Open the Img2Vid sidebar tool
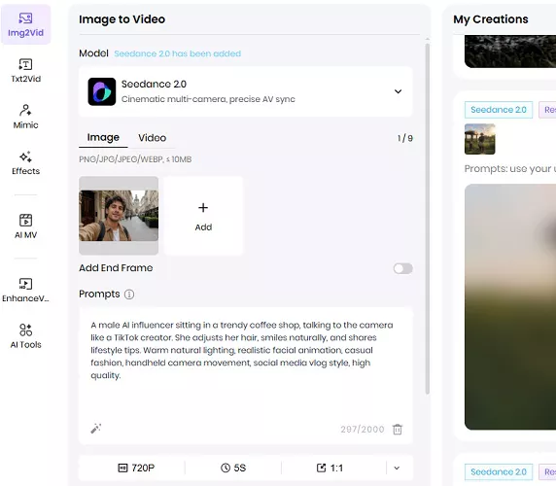Screen dimensions: 556x486 coord(25,25)
